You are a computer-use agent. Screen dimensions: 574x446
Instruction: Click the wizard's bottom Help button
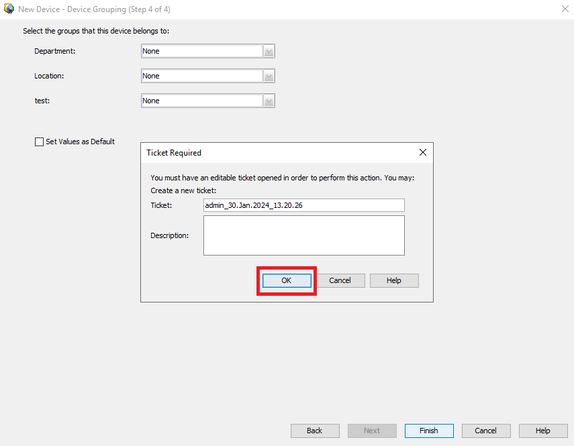click(x=543, y=431)
